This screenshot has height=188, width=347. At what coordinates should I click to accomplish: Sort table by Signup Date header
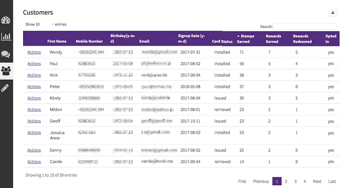[x=191, y=38]
